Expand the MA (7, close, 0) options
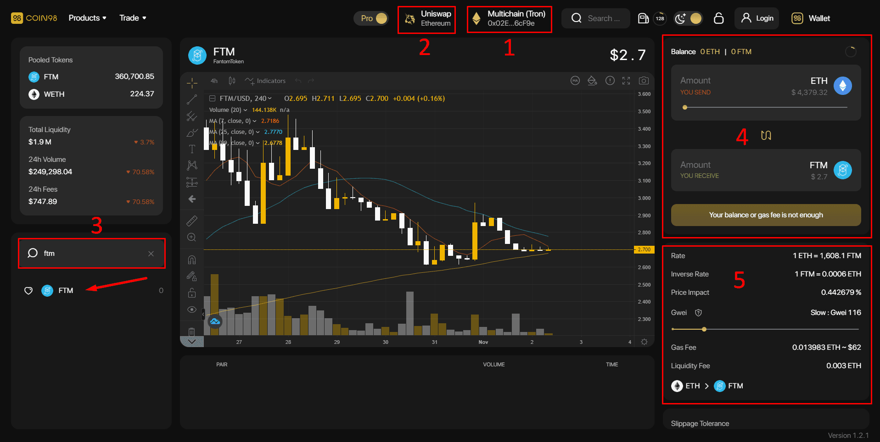Viewport: 880px width, 442px height. (255, 121)
